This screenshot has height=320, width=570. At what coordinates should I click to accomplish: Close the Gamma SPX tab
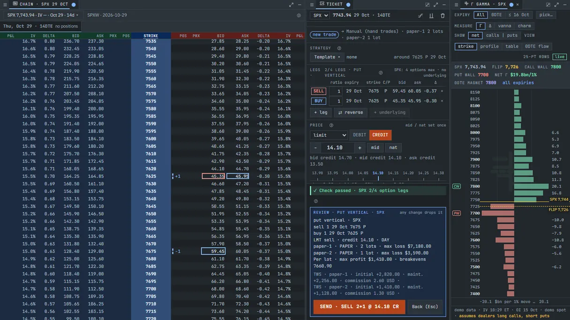click(x=517, y=4)
